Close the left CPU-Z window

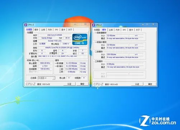tap(86, 24)
